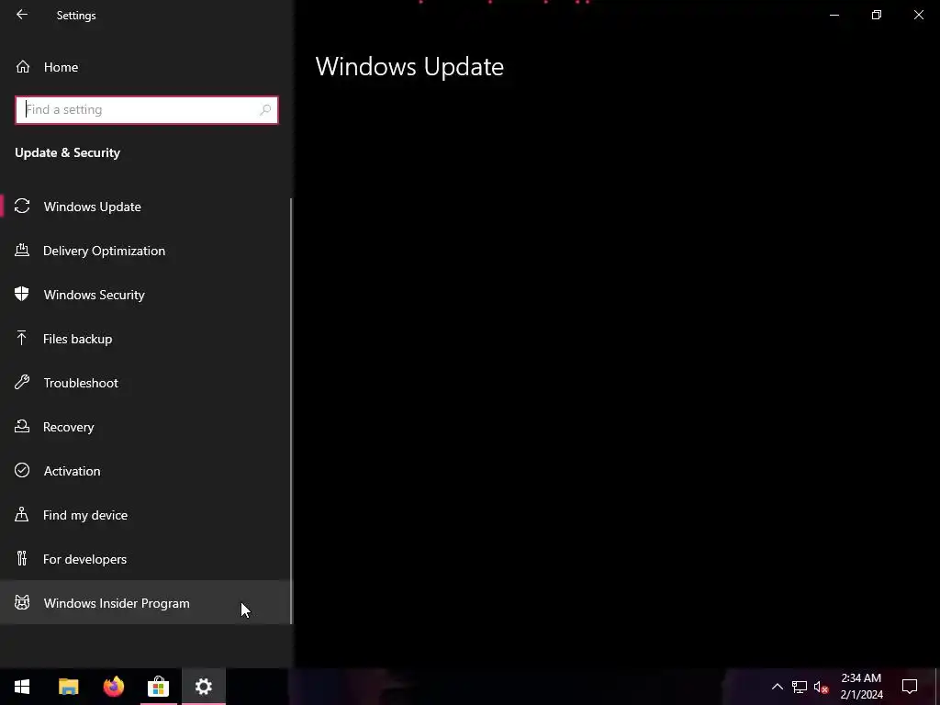The height and width of the screenshot is (705, 940).
Task: Click the Windows Security shield icon
Action: 22,295
